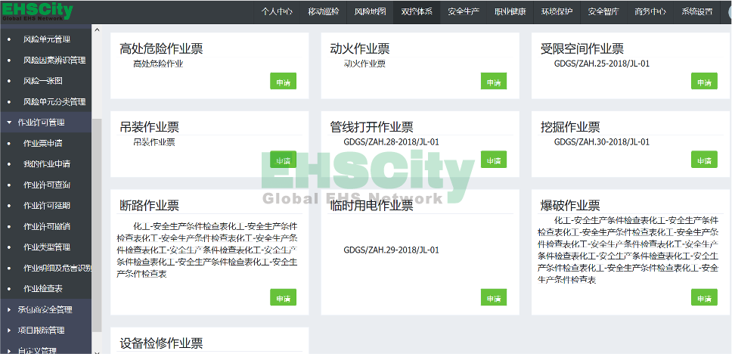Expand the 承包商安全管理 sidebar section

pos(45,309)
